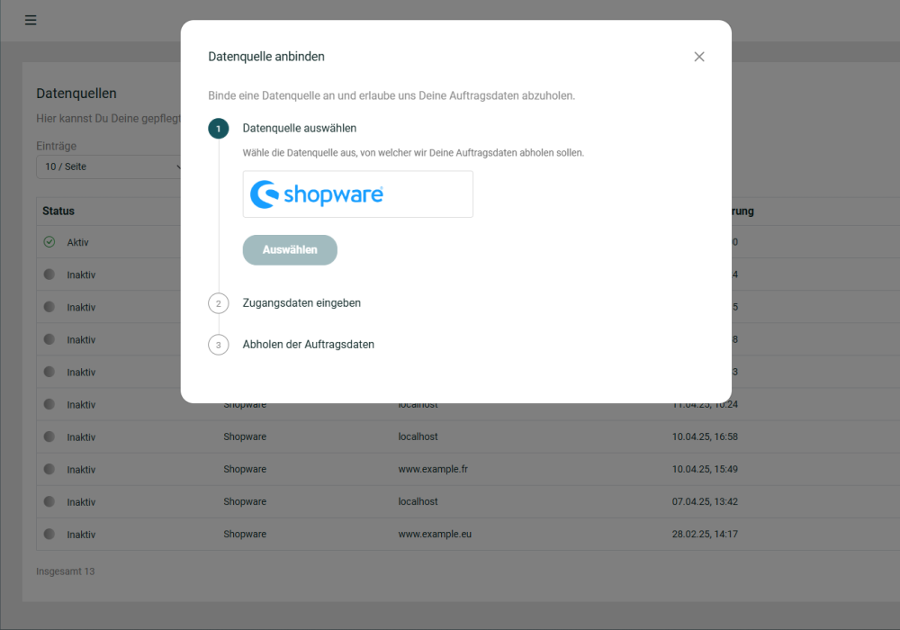Select the Shopware data source tile
The height and width of the screenshot is (630, 900).
coord(357,193)
